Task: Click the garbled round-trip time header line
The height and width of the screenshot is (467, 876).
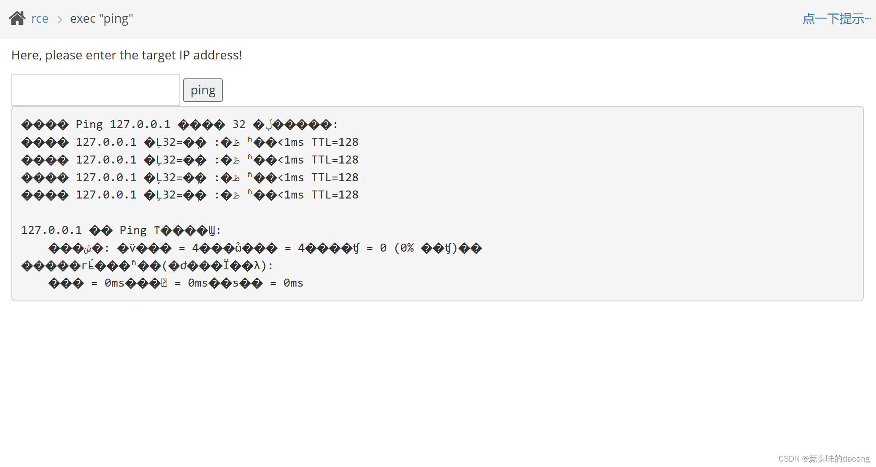Action: pyautogui.click(x=147, y=266)
